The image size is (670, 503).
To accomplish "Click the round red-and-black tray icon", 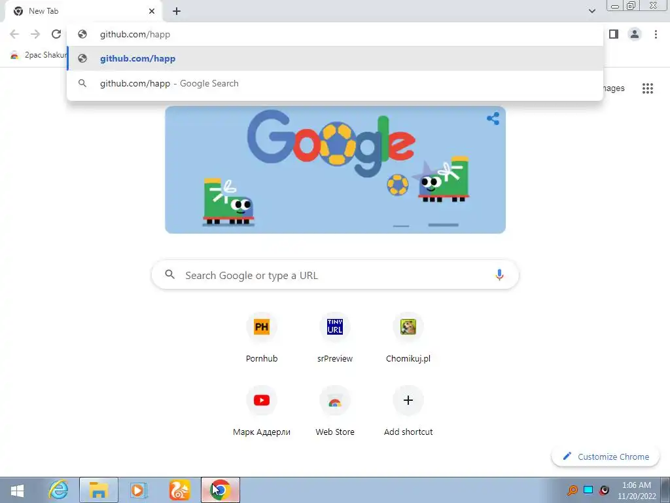I will click(x=604, y=490).
